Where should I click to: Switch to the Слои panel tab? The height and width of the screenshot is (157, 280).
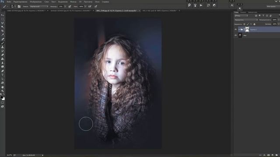[x=236, y=12]
